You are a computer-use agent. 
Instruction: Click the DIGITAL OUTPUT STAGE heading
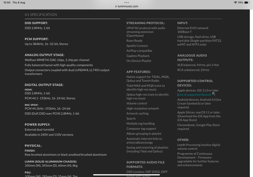coord(44,85)
